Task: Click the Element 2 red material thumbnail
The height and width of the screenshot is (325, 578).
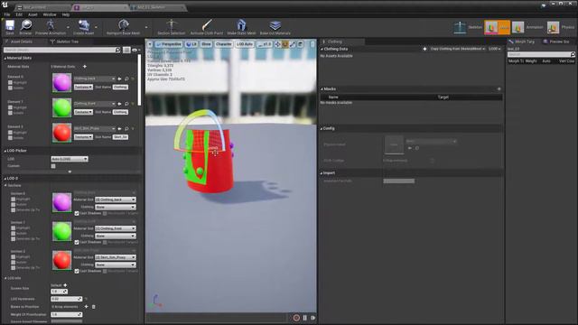Action: [x=61, y=133]
